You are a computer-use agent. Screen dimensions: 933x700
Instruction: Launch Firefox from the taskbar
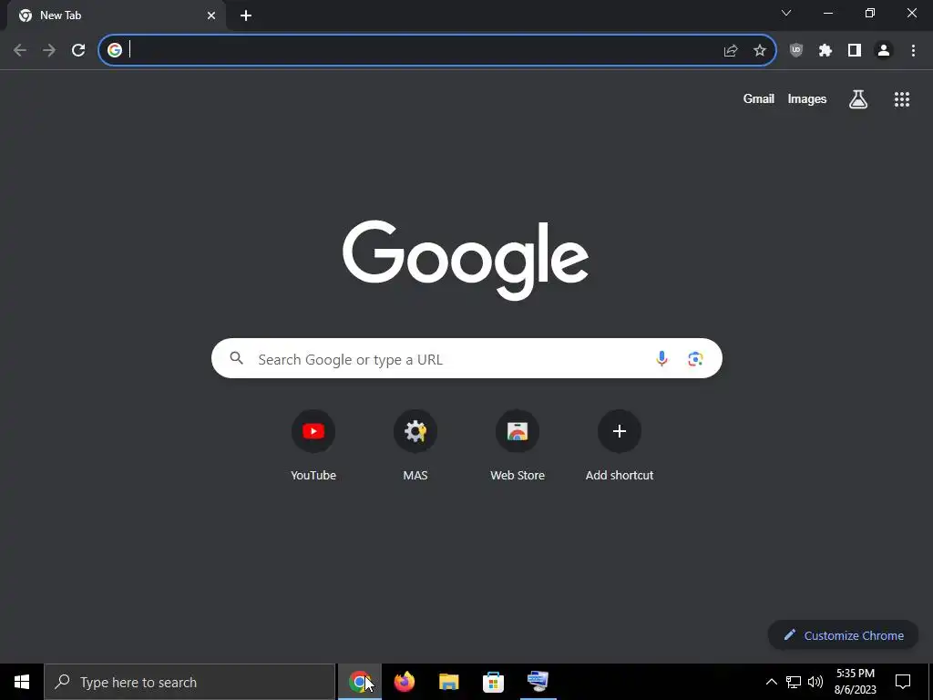click(405, 682)
